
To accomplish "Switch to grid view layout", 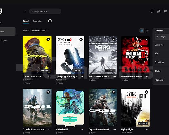I will click(x=142, y=31).
